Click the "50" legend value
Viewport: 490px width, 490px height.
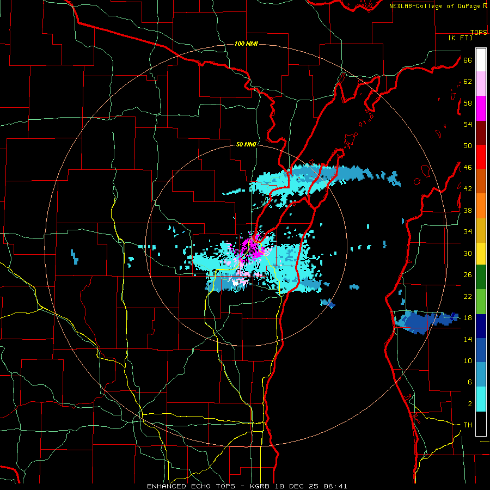tap(468, 145)
